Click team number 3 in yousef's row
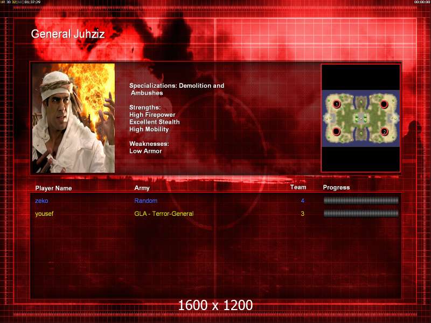 (x=303, y=214)
